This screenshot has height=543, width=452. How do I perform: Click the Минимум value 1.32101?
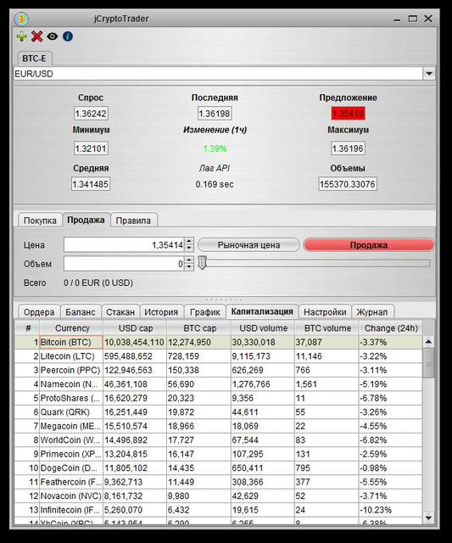91,148
